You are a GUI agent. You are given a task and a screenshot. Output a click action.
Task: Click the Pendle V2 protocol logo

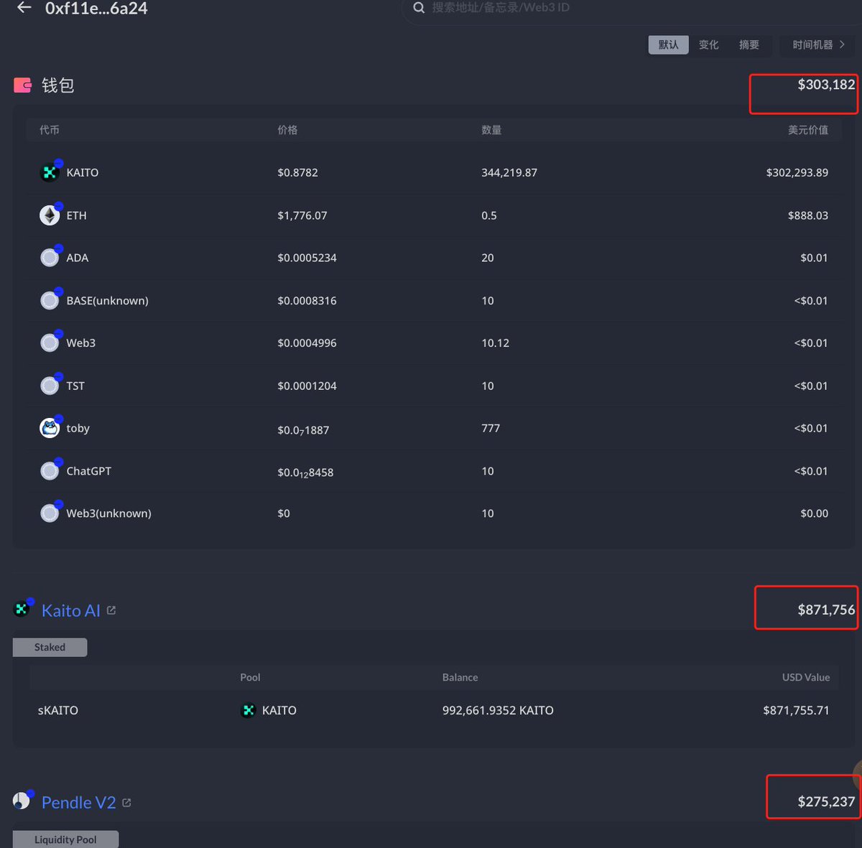[x=22, y=800]
